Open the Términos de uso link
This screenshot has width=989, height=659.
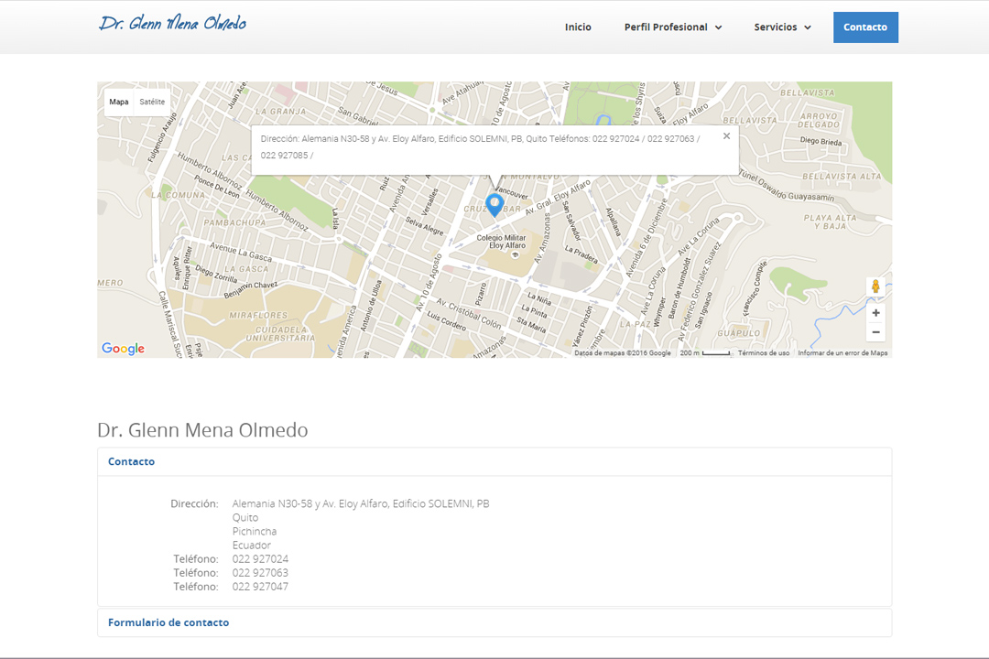point(764,353)
